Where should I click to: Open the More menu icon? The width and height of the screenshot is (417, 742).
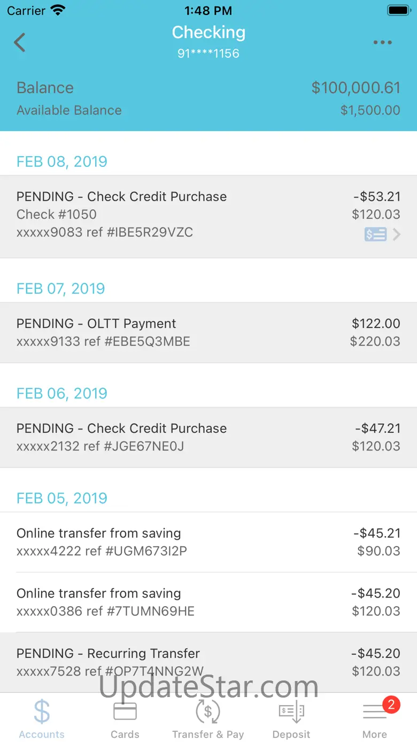[x=374, y=713]
